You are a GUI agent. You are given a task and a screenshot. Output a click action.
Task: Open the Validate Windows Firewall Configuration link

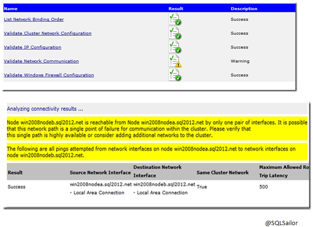49,75
